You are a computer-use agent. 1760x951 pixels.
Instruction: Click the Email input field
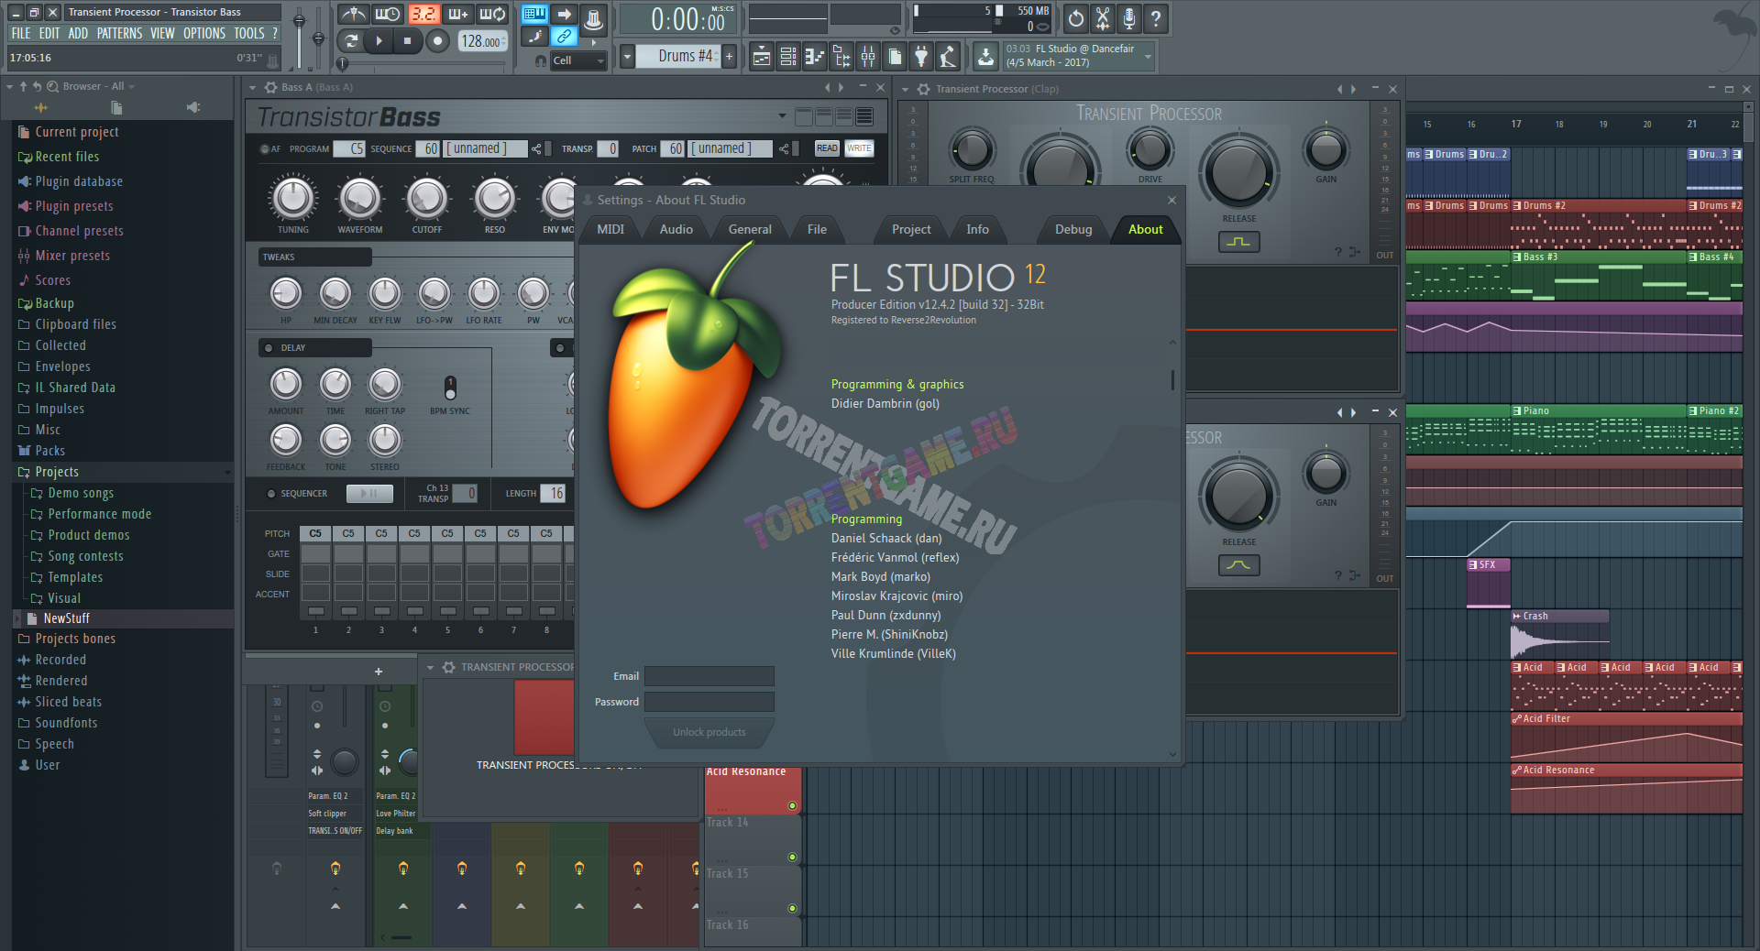point(709,676)
